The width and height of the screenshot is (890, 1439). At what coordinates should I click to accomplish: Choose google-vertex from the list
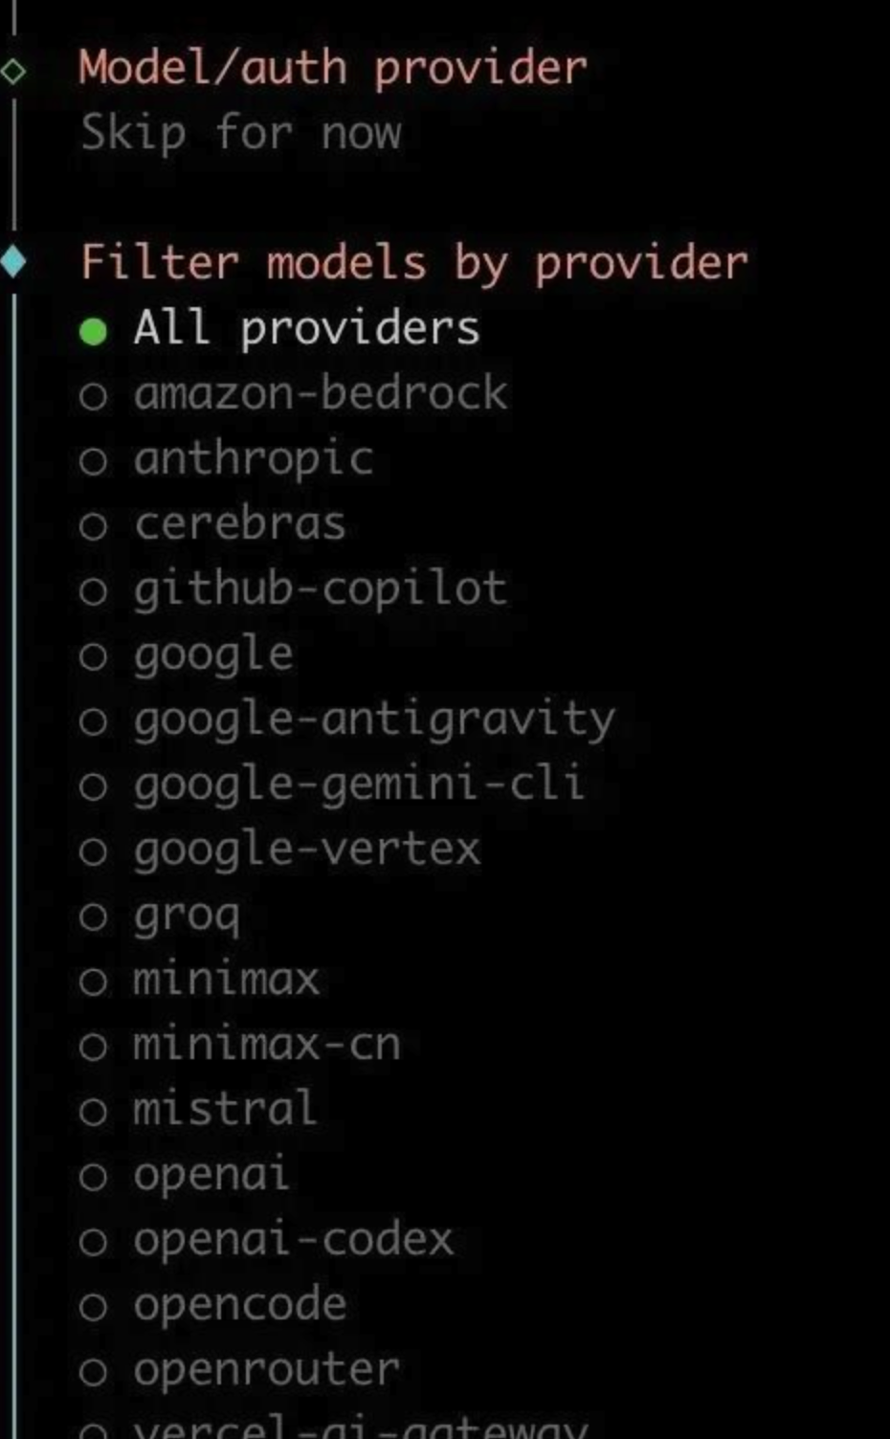pos(306,850)
